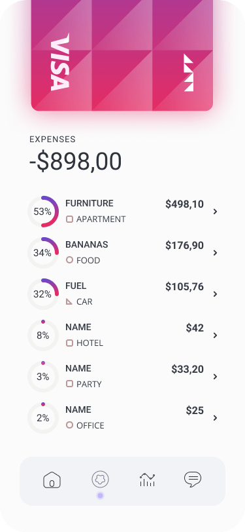Select the 53% Furniture progress ring
This screenshot has height=532, width=245.
click(43, 212)
